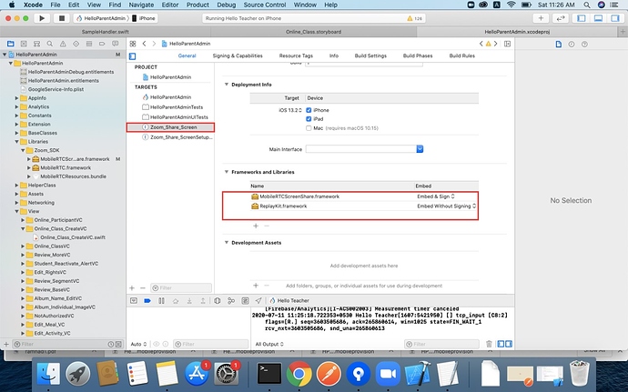This screenshot has width=628, height=392.
Task: Click the Simulate Location arrow icon
Action: pos(258,301)
